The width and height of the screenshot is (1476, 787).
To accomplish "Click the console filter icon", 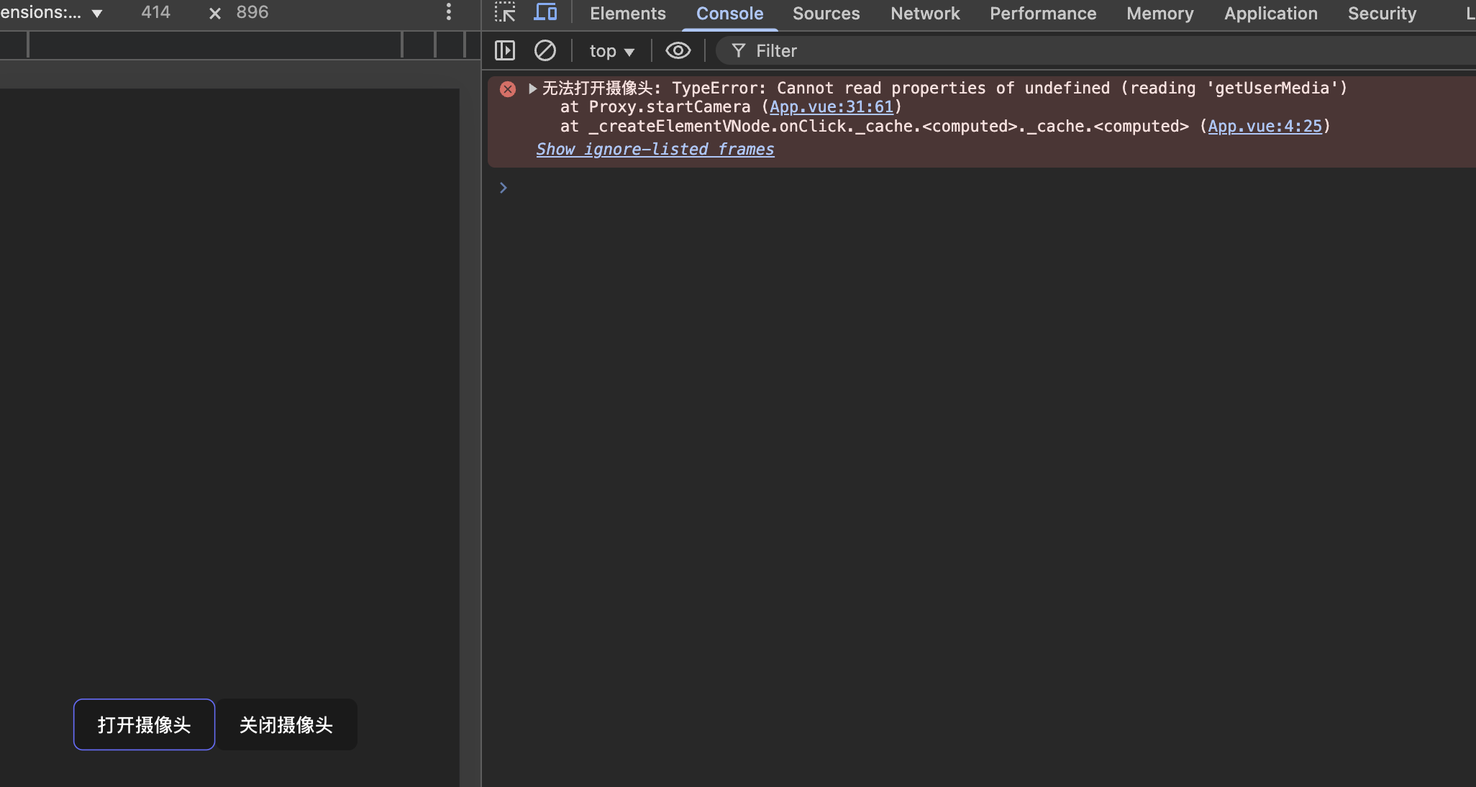I will (739, 50).
